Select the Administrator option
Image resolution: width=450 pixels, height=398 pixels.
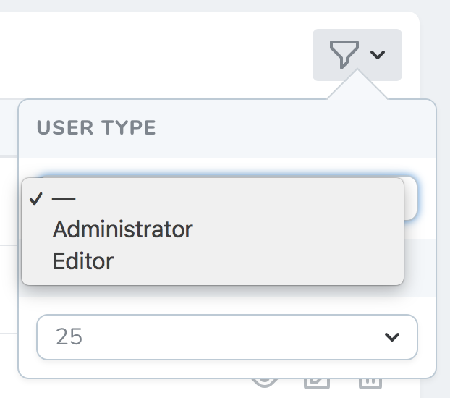[x=122, y=229]
